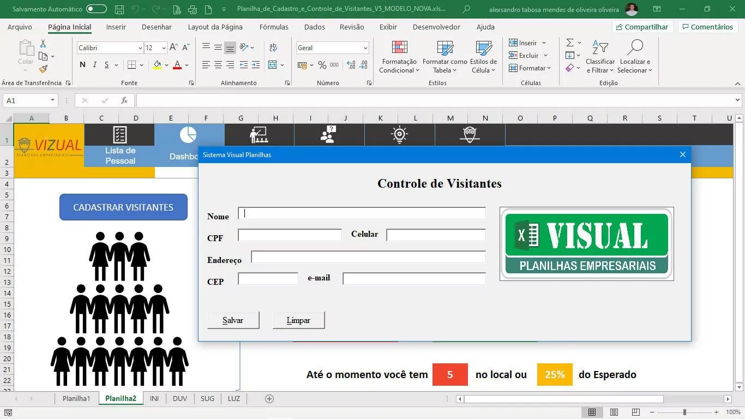Viewport: 745px width, 419px height.
Task: Click the AutoSum sigma icon
Action: tap(569, 43)
